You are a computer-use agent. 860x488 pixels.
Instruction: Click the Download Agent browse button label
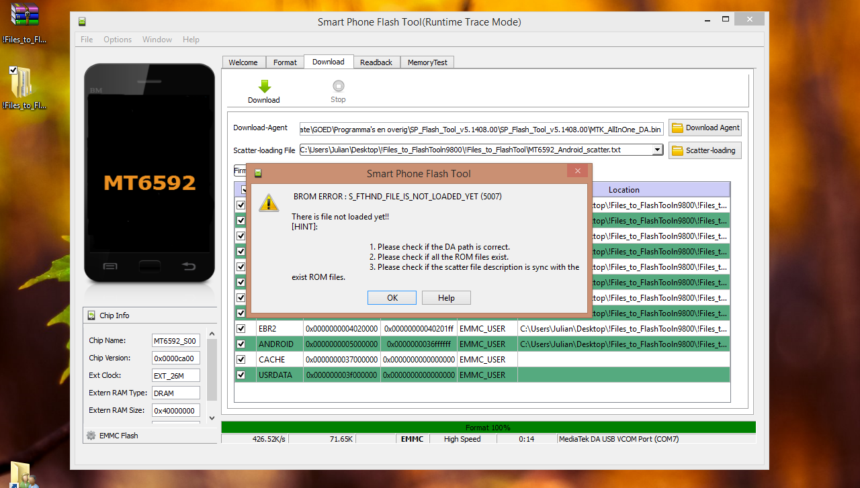[x=712, y=128]
